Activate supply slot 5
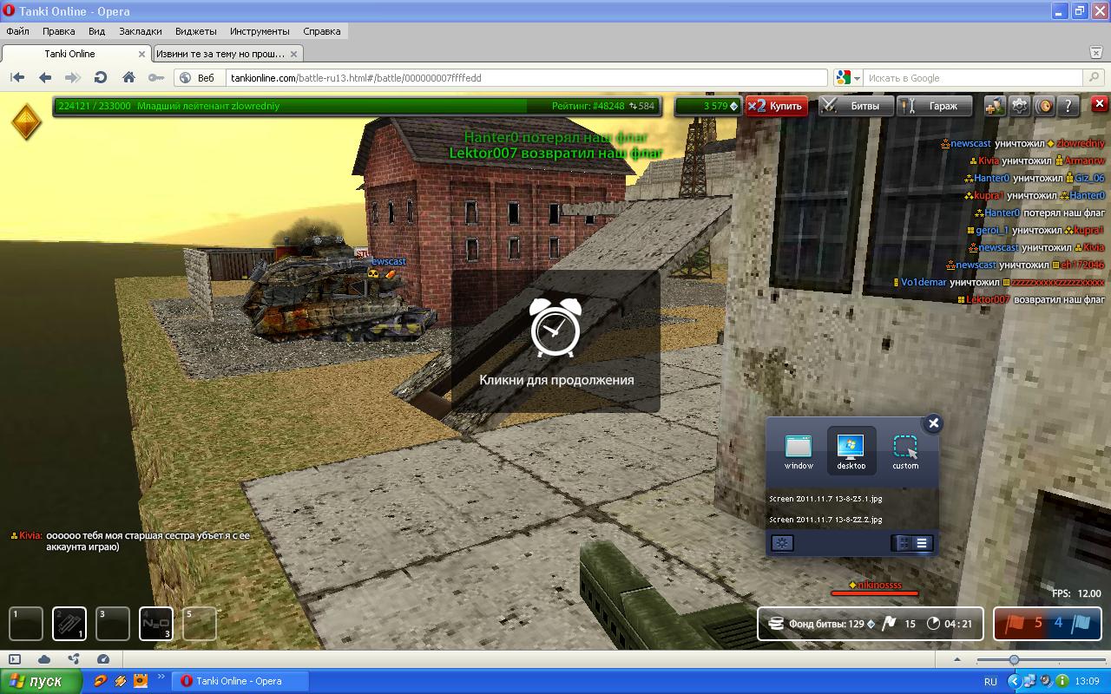The width and height of the screenshot is (1111, 694). [200, 624]
